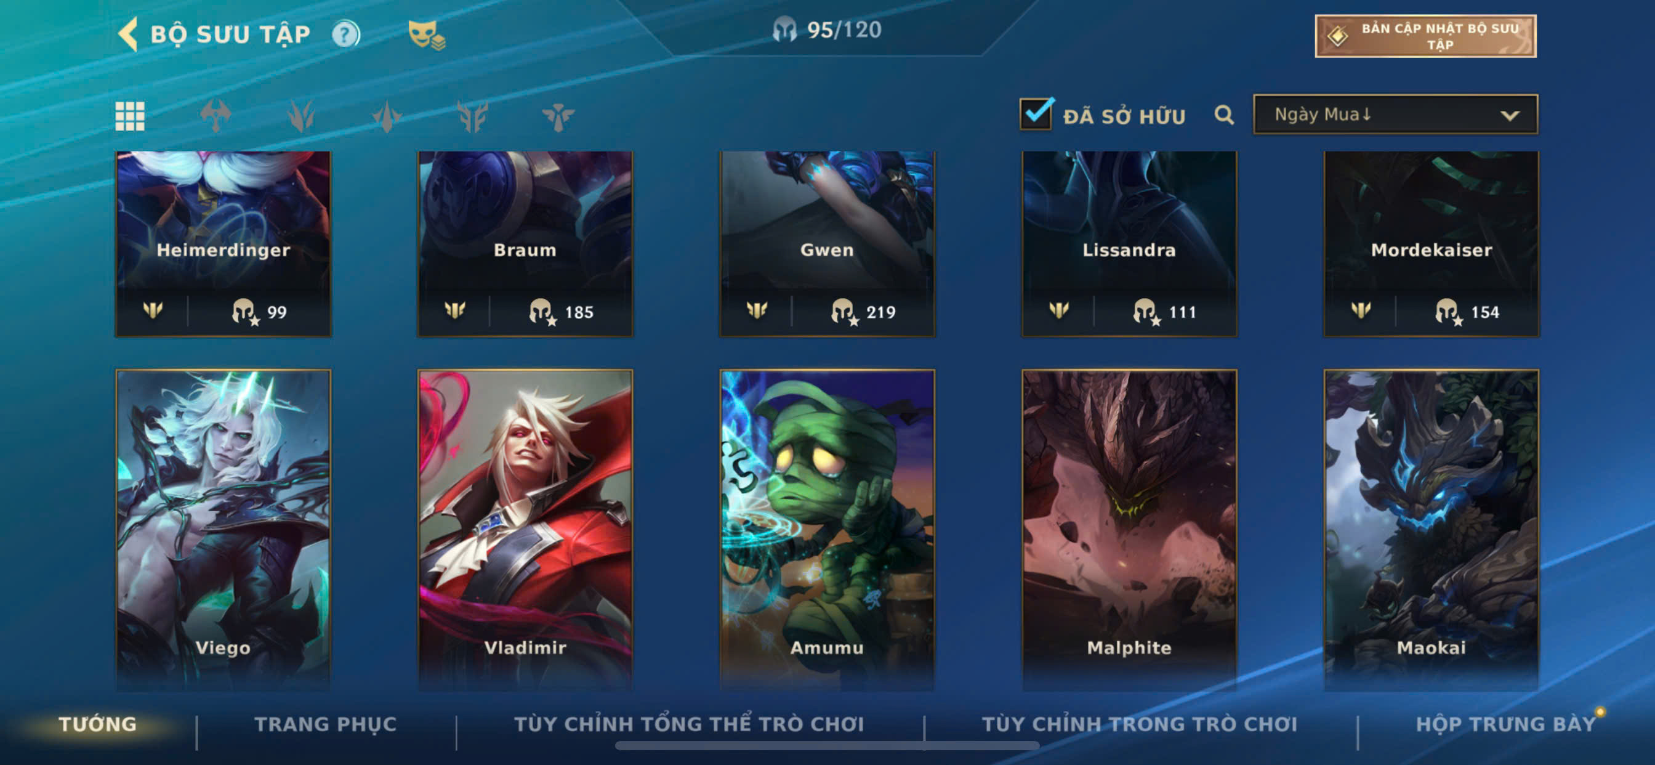This screenshot has height=765, width=1655.
Task: Select the Amumu champion card
Action: coord(827,530)
